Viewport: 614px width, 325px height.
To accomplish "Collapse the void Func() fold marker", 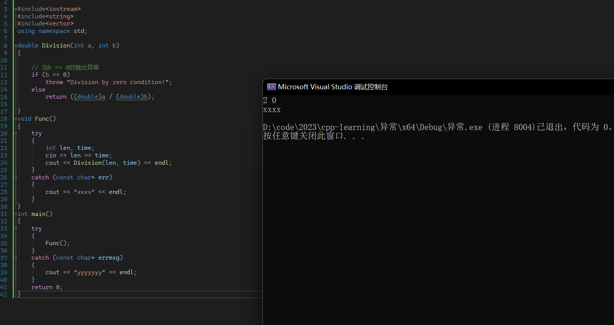I will [16, 118].
